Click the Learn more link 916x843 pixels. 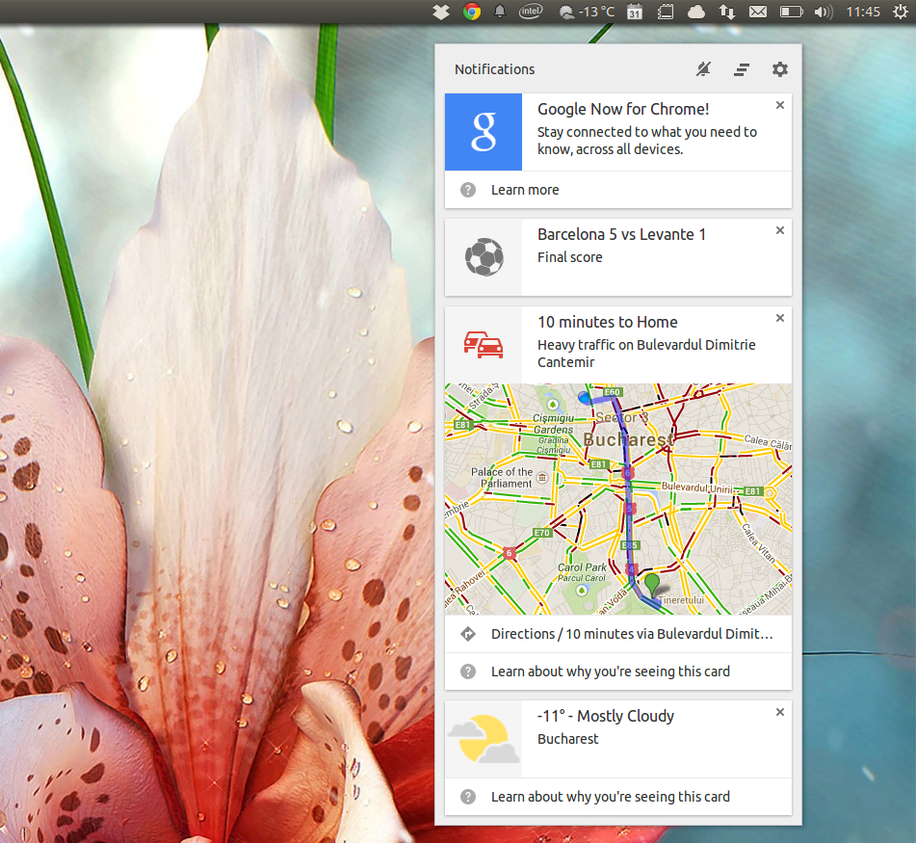coord(524,190)
